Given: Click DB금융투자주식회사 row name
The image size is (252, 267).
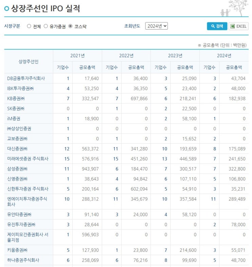Looking at the screenshot, I should 26,78.
